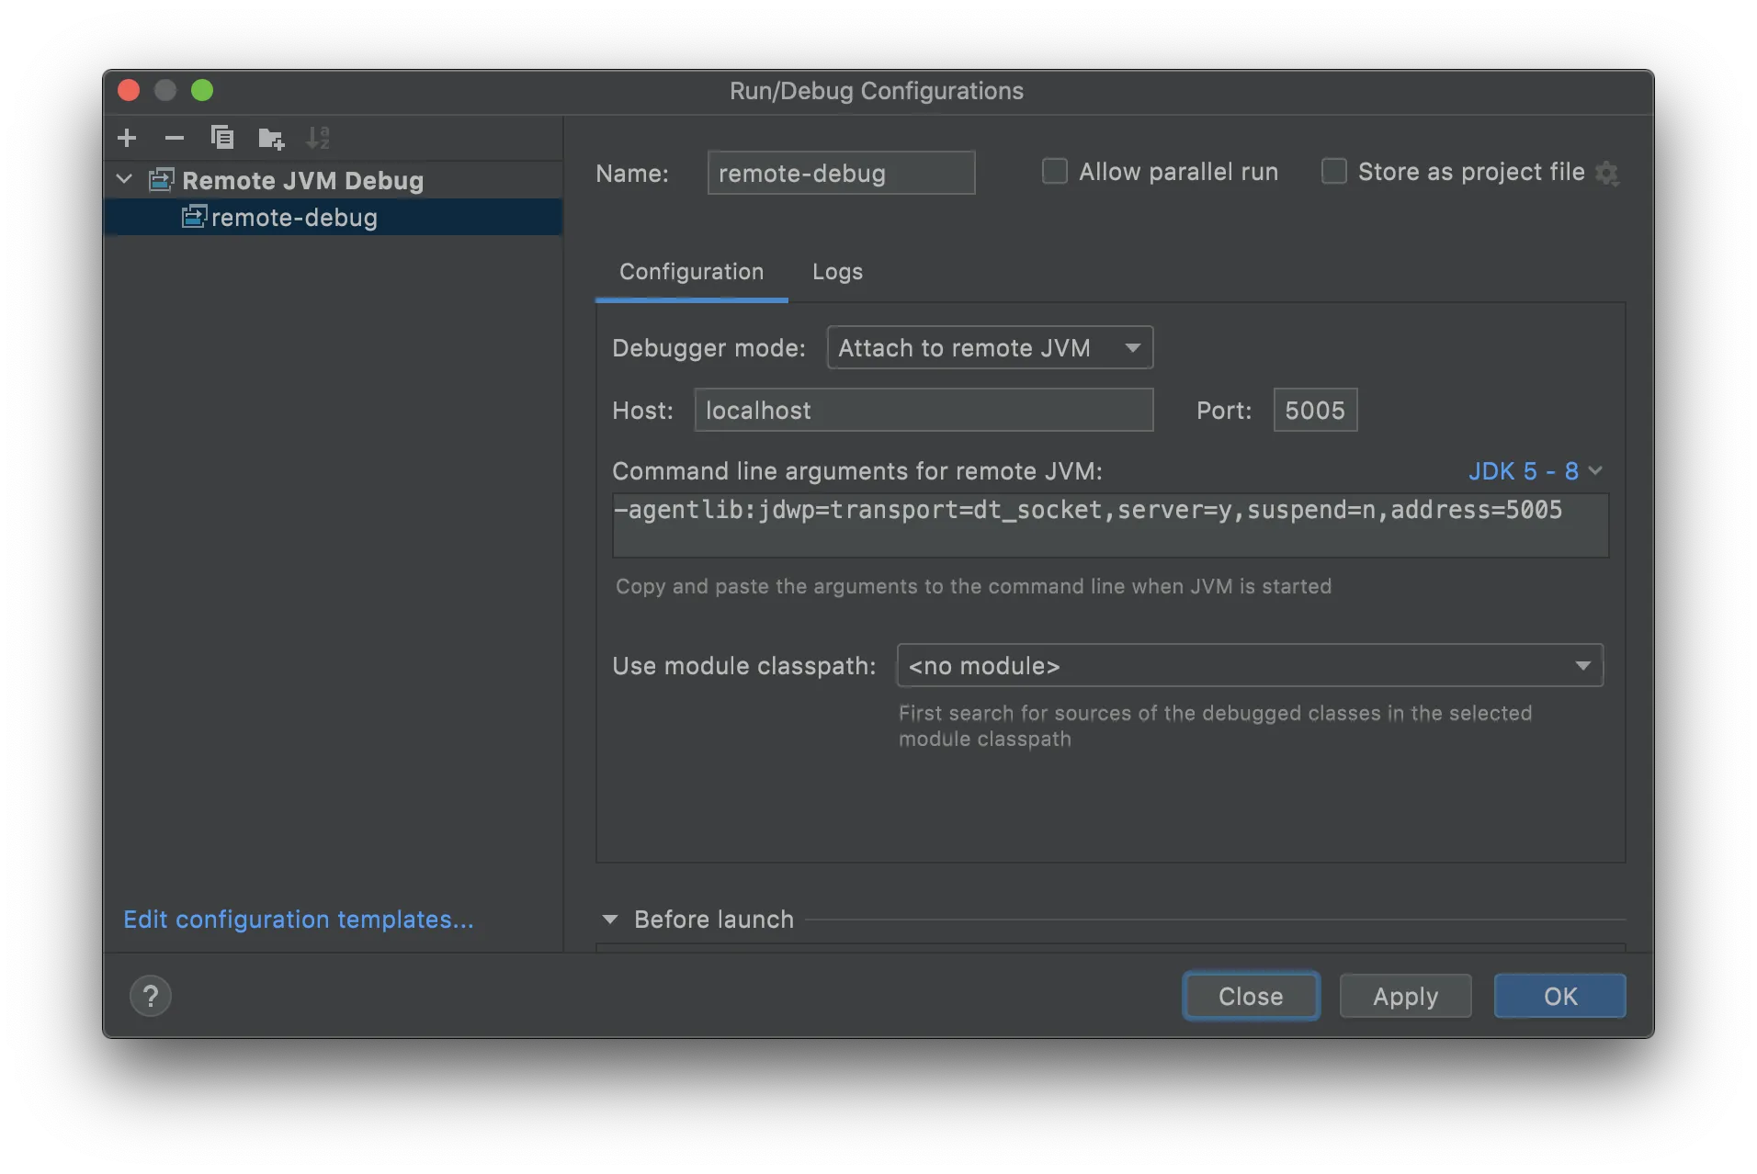Screen dimensions: 1757x1174
Task: Collapse the Remote JVM Debug tree node
Action: pyautogui.click(x=125, y=180)
